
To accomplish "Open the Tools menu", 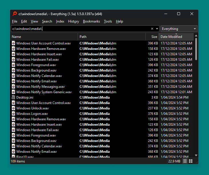I will [x=108, y=21].
